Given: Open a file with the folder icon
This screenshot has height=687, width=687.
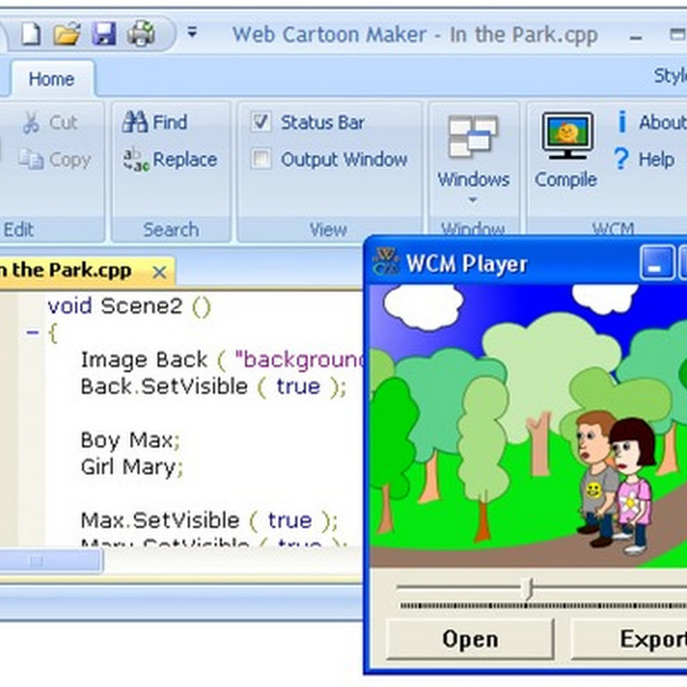Looking at the screenshot, I should click(x=67, y=33).
